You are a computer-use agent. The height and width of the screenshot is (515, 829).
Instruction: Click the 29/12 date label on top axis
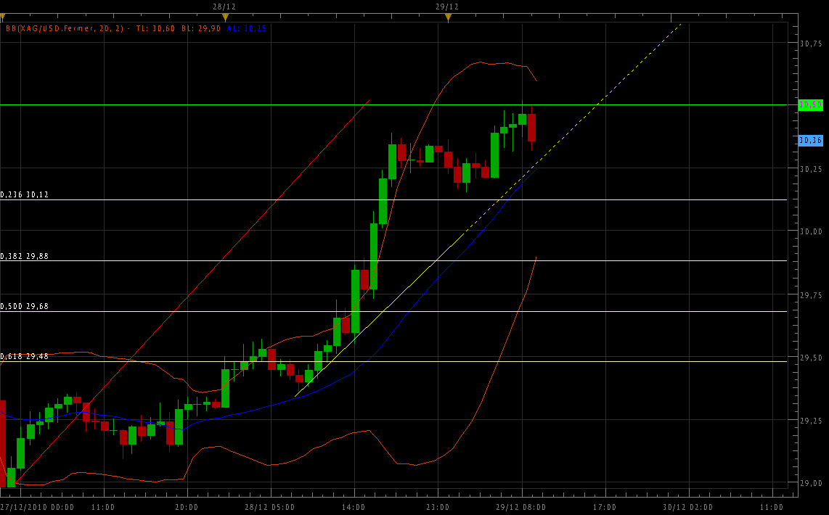pyautogui.click(x=446, y=6)
